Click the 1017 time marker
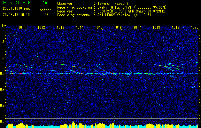The height and width of the screenshot is (128, 201). click(x=137, y=27)
